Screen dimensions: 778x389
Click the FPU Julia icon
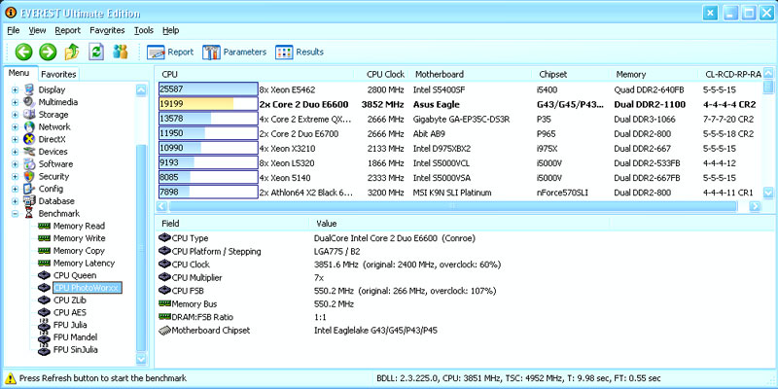[44, 325]
